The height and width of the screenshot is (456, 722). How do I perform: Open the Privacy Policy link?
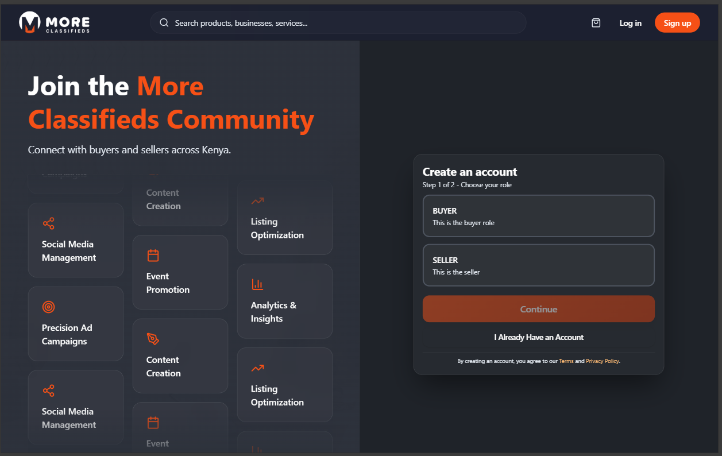pos(602,361)
